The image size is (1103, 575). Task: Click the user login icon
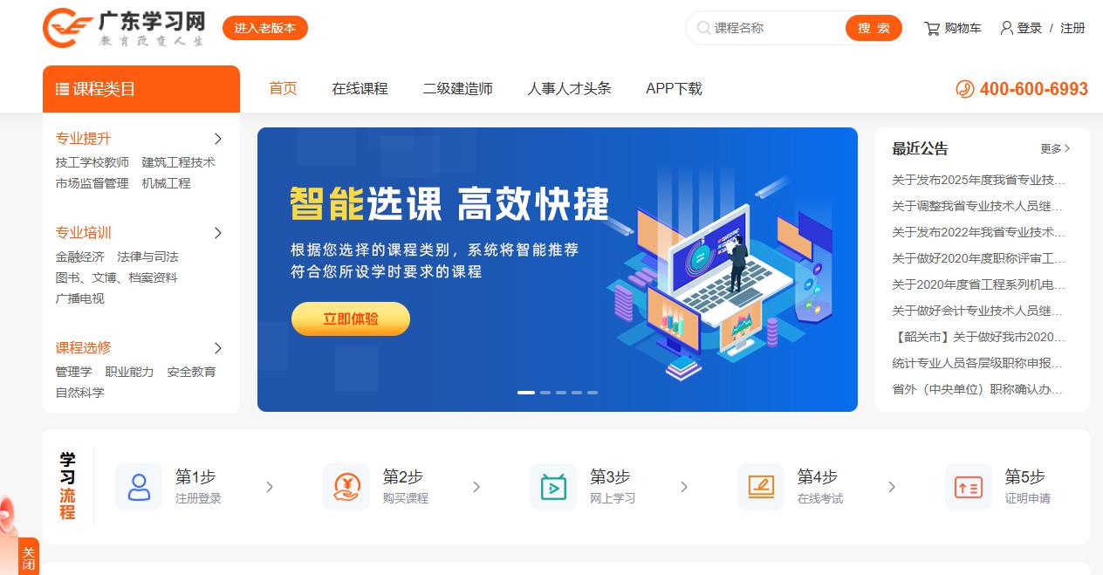(x=1007, y=28)
